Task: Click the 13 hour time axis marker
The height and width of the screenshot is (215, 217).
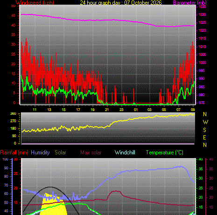Action: coord(49,110)
